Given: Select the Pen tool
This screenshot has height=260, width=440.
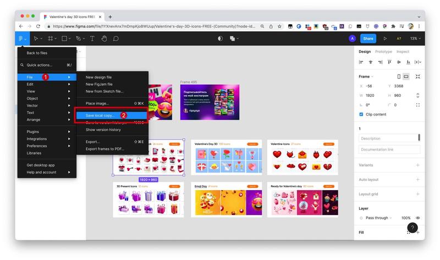Looking at the screenshot, I should (x=78, y=38).
